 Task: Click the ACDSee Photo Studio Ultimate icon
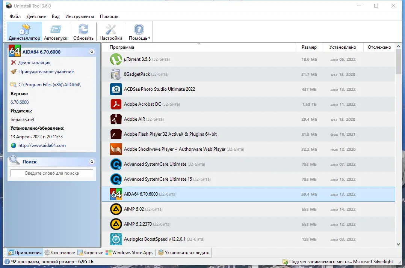coord(116,89)
